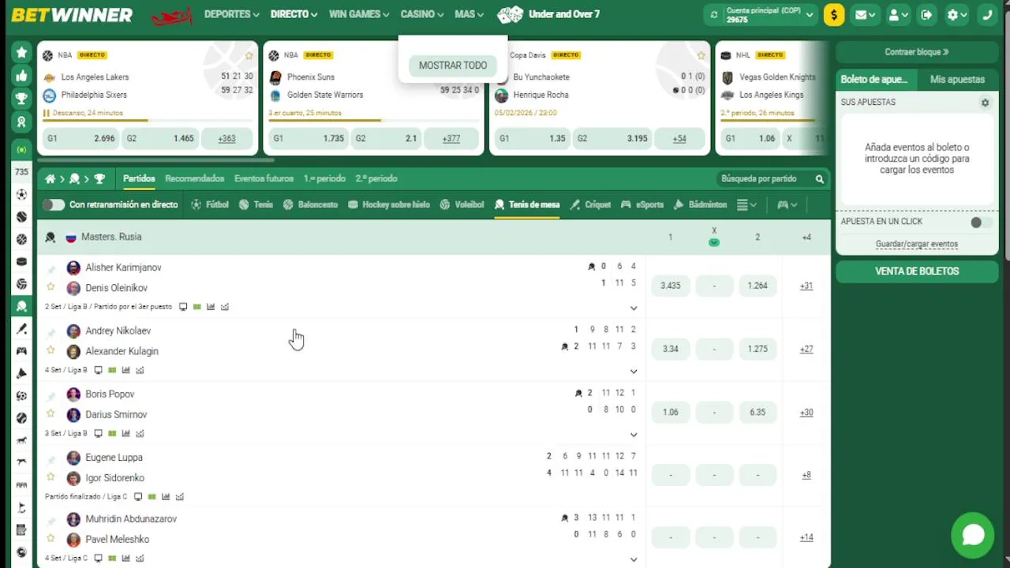This screenshot has width=1010, height=568.
Task: Open +363 more markets for Lakers game
Action: pyautogui.click(x=226, y=139)
